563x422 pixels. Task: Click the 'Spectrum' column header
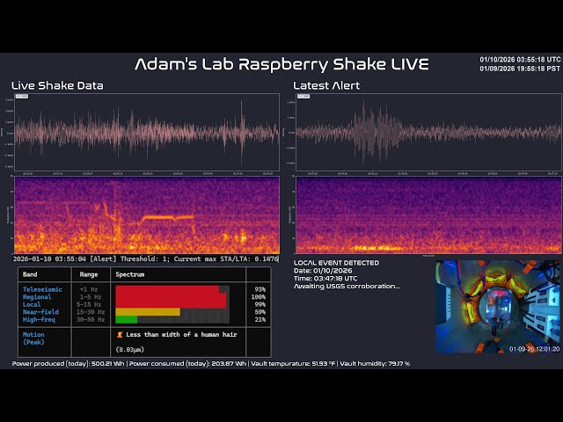coord(130,274)
